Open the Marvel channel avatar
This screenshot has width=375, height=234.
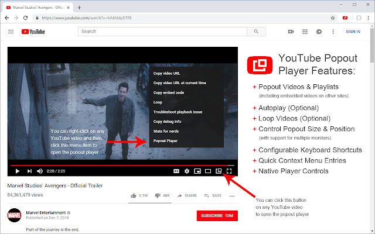point(14,215)
